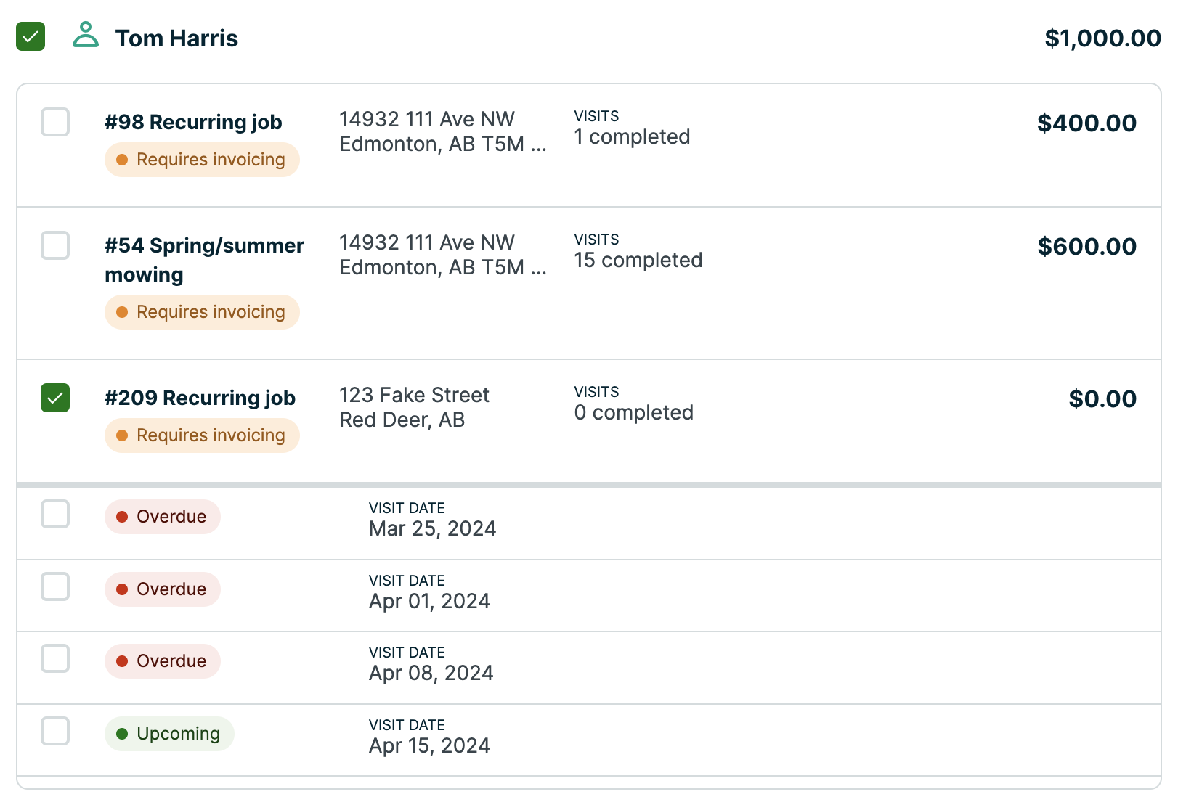Open the #98 Recurring job title

point(193,123)
